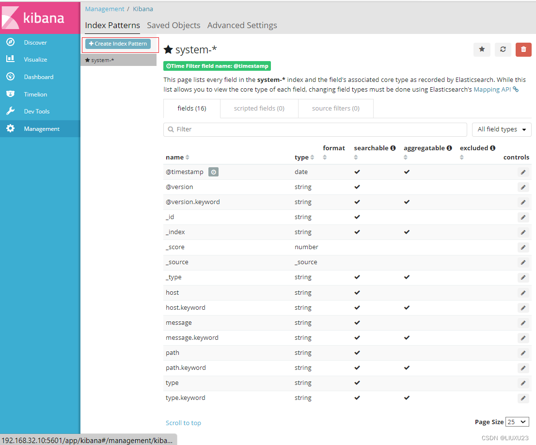Screen dimensions: 536x445
Task: Open the Dashboard gauge icon
Action: (x=11, y=77)
